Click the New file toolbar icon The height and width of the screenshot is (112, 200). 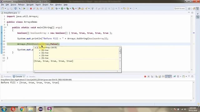(2, 8)
